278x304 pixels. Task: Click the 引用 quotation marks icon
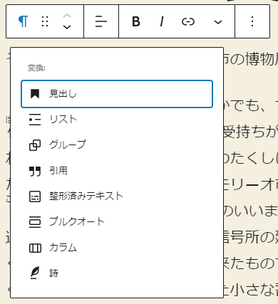(x=35, y=171)
